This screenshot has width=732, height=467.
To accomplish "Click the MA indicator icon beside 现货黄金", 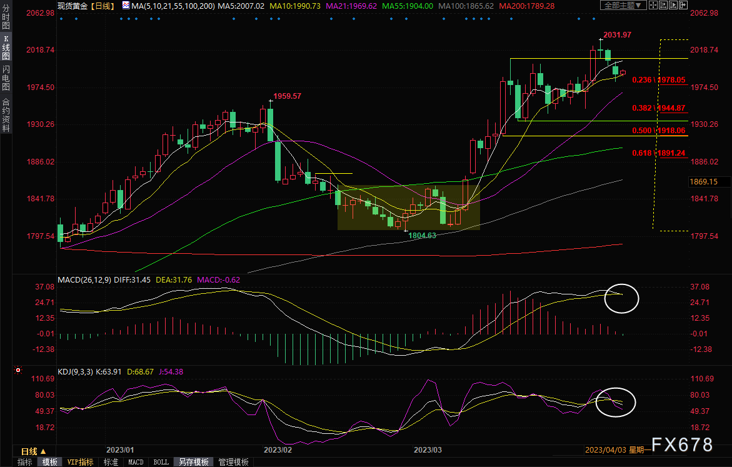I will click(x=126, y=6).
